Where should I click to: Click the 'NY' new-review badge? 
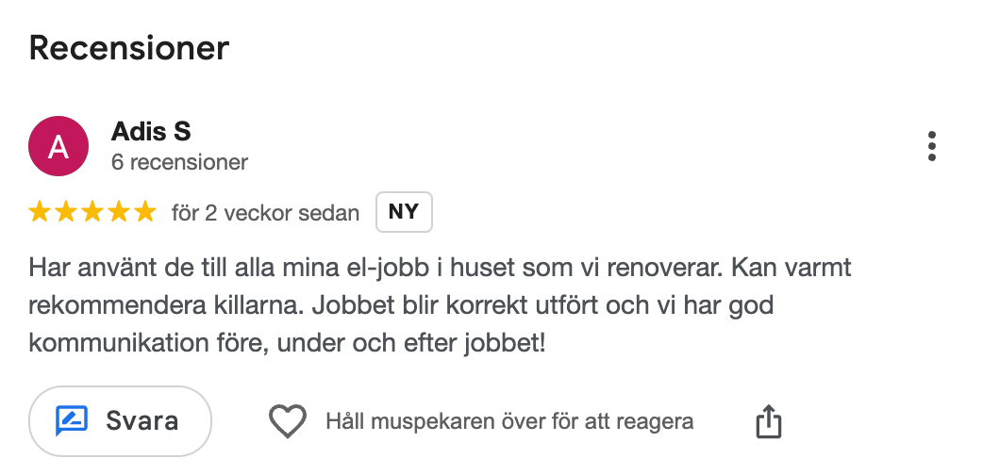tap(404, 212)
